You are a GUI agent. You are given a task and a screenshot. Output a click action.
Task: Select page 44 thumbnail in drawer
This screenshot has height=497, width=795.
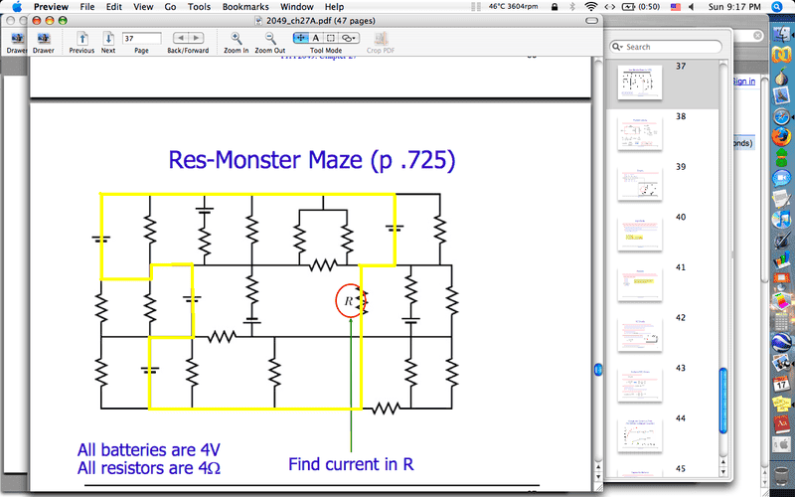point(639,434)
